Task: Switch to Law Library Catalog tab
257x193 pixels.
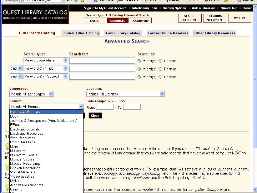Action: pos(123,33)
